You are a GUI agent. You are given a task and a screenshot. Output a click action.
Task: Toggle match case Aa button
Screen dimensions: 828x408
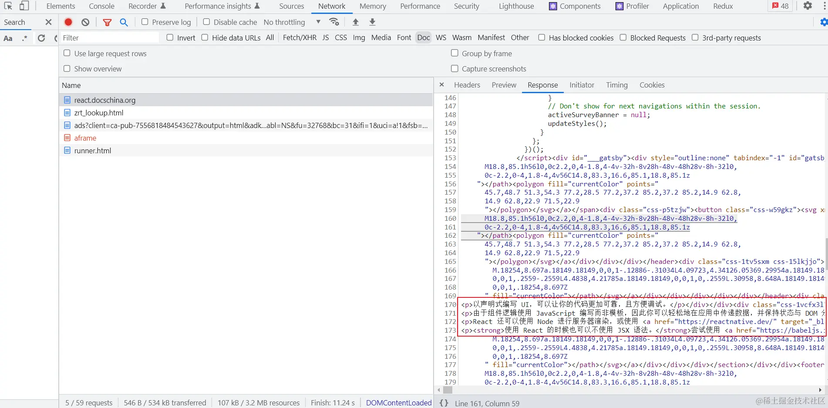coord(8,38)
